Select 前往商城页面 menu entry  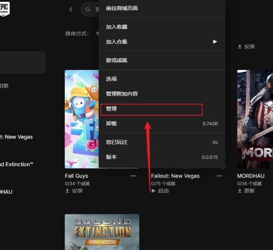point(162,8)
